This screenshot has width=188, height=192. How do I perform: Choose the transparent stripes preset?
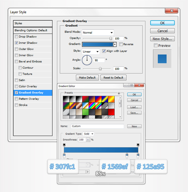pos(105,105)
